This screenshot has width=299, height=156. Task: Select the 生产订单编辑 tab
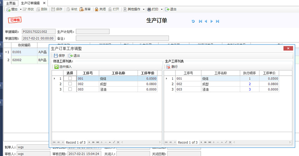30,3
